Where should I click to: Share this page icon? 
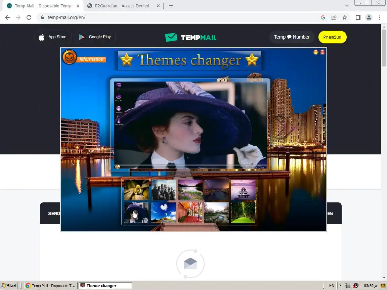tap(334, 17)
